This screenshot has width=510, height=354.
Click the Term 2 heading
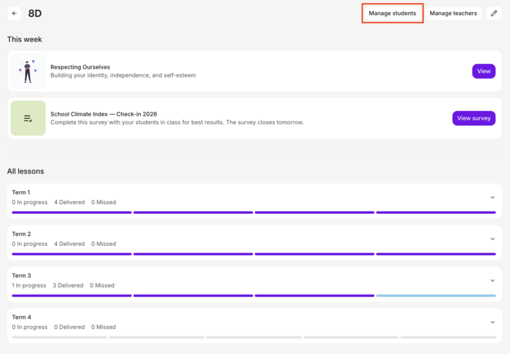21,234
